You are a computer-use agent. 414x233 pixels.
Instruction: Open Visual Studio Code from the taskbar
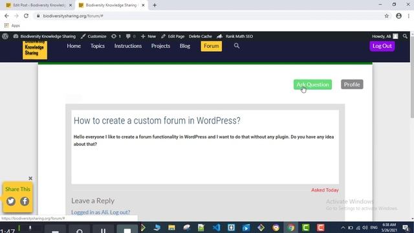click(x=217, y=227)
